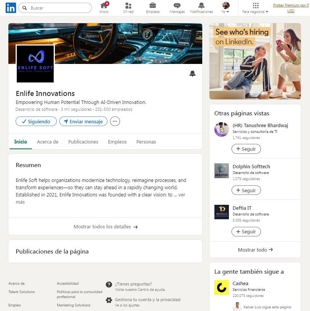Focus the Buscar search field
Screen dimensions: 310x311
click(55, 8)
